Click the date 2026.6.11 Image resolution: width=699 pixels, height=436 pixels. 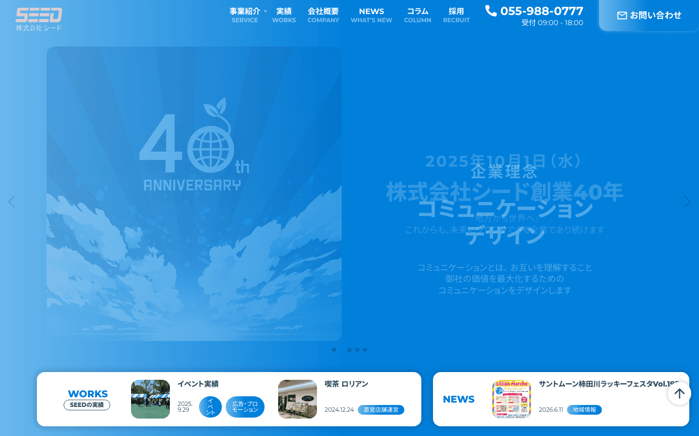coord(551,410)
